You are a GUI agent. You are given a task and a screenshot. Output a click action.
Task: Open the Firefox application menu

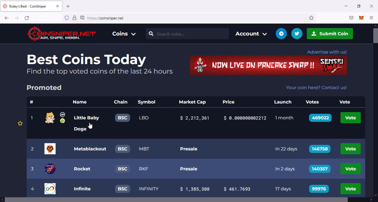click(x=371, y=18)
